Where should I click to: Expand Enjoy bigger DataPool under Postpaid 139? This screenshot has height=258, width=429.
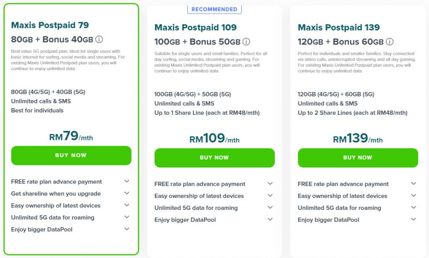(x=357, y=220)
